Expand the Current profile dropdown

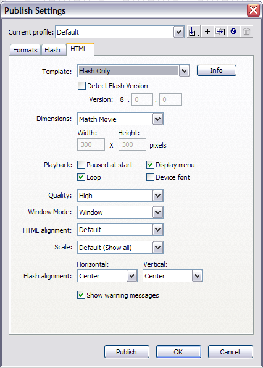[120, 32]
